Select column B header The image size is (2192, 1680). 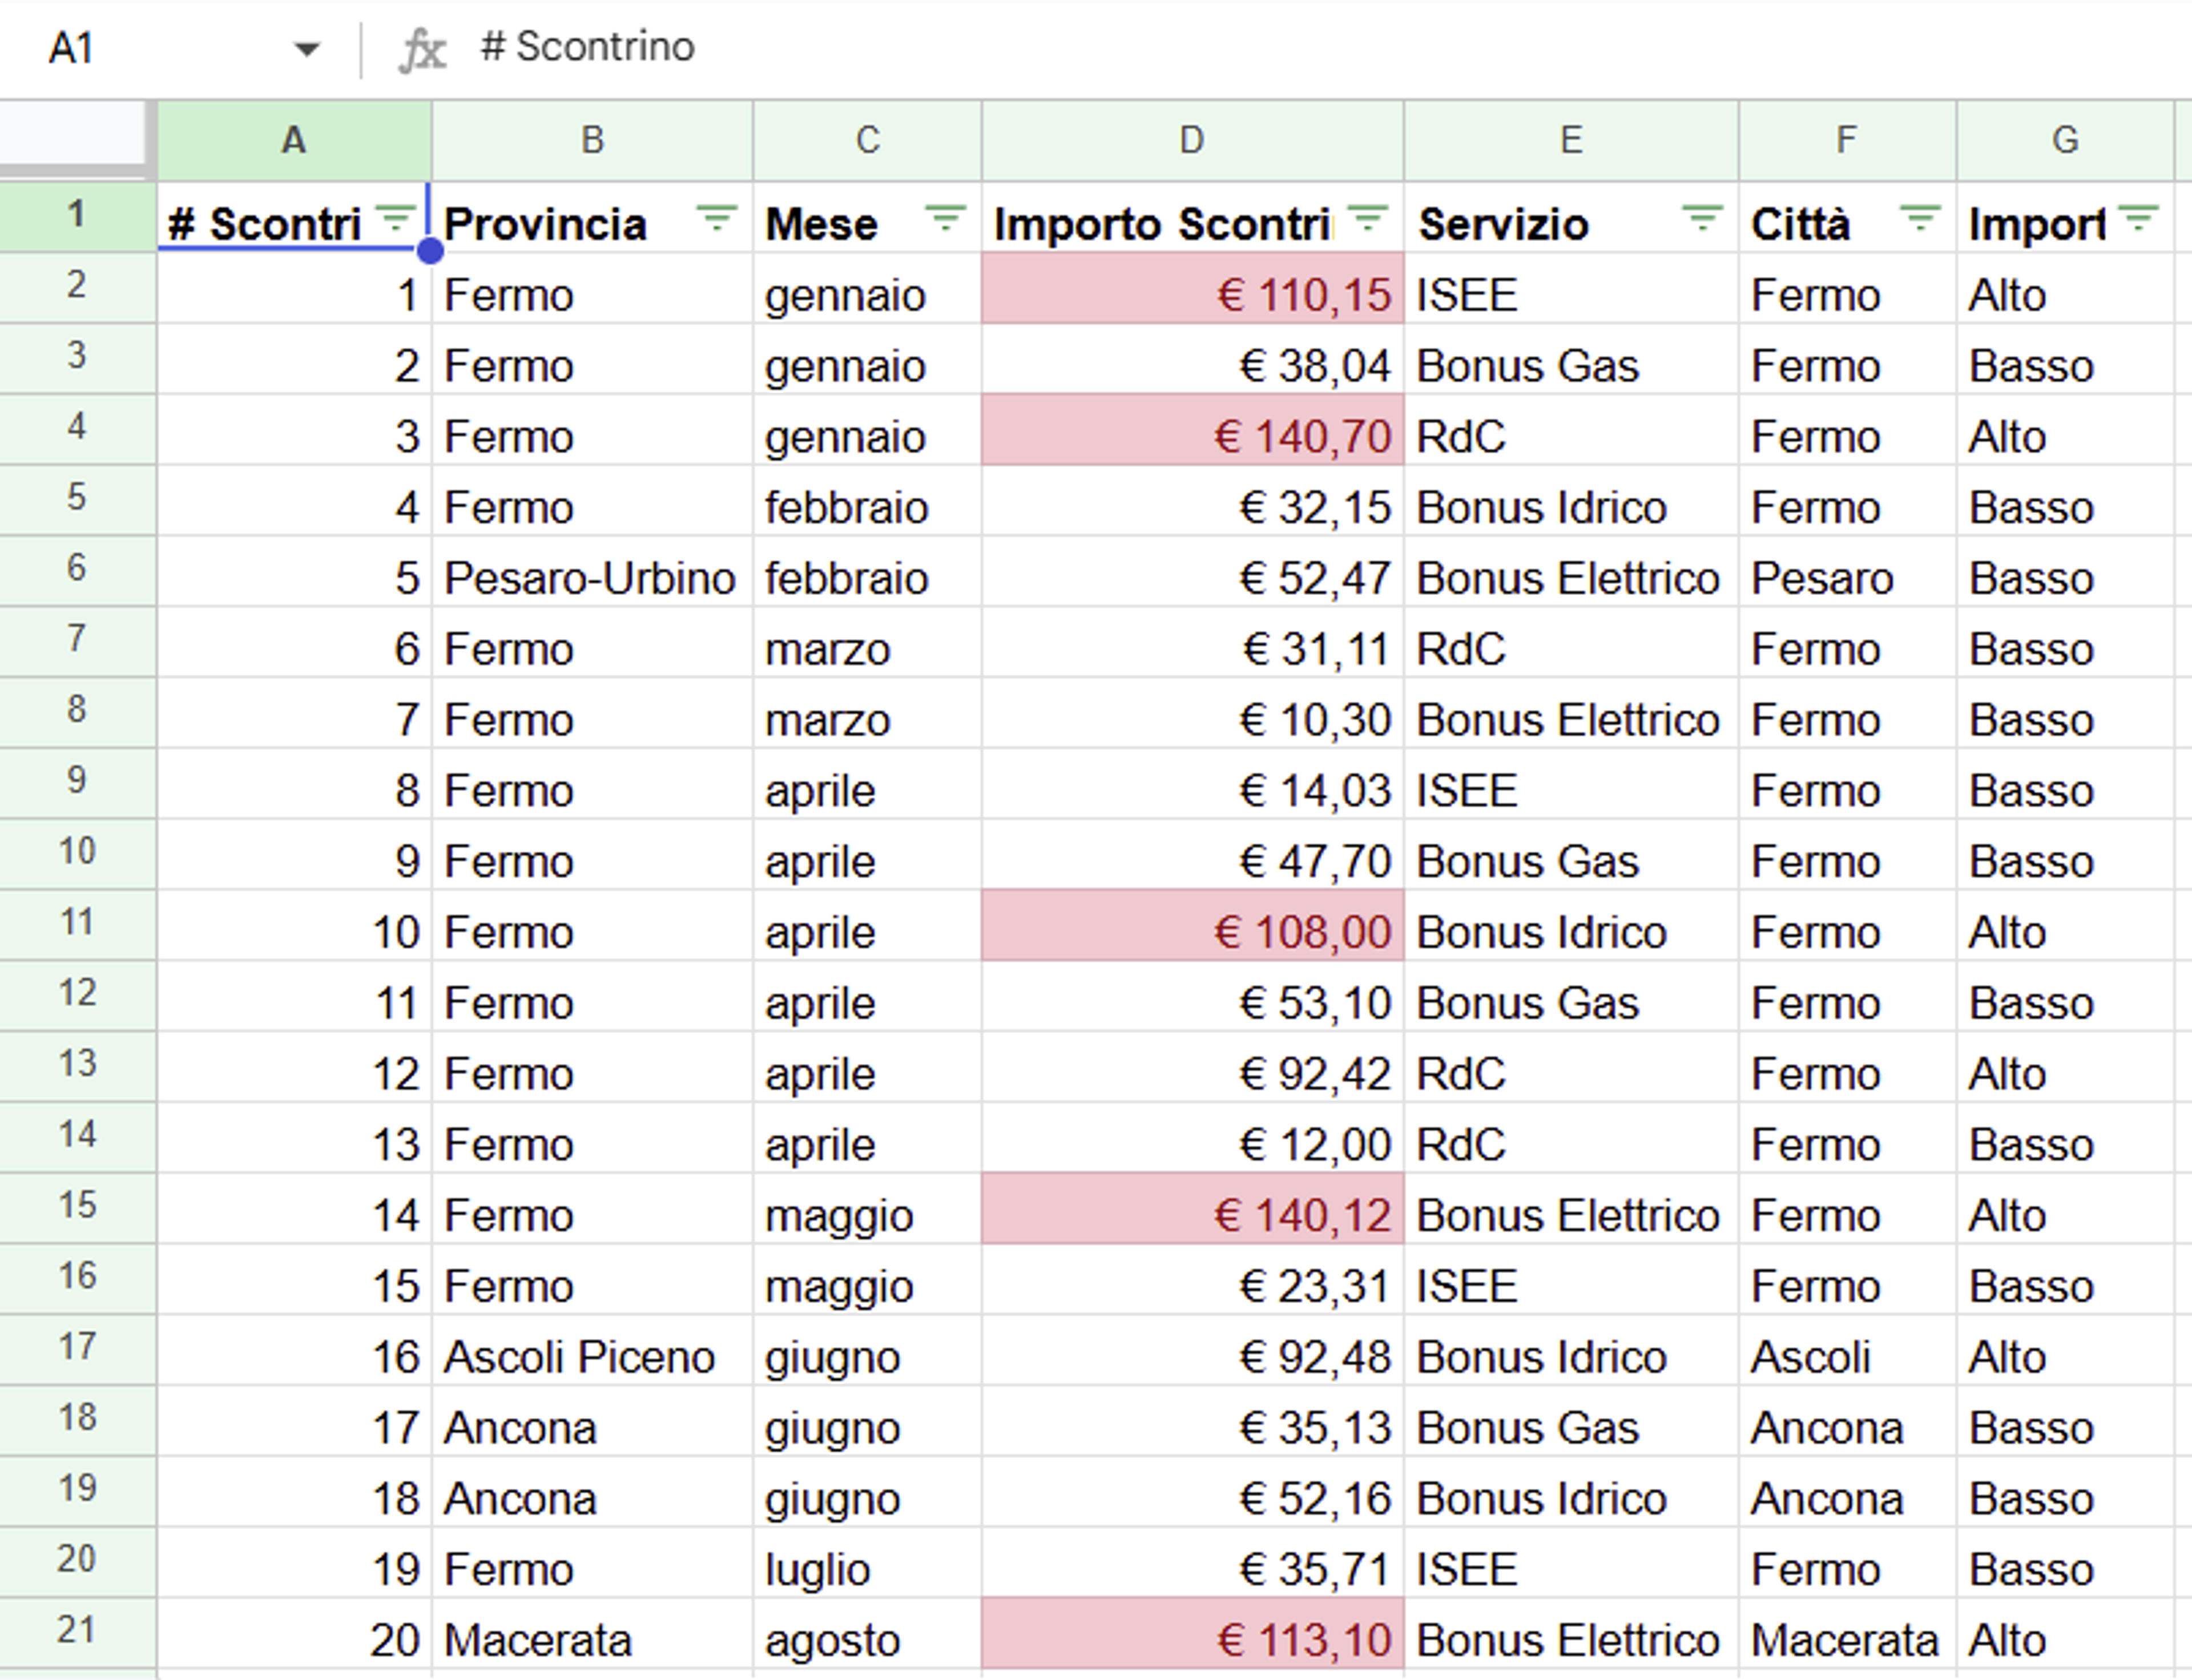(592, 140)
